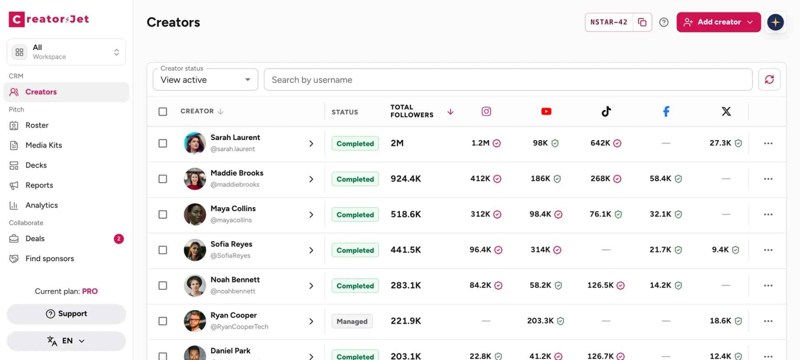800x360 pixels.
Task: Select Noah Bennett's row checkbox
Action: (x=163, y=285)
